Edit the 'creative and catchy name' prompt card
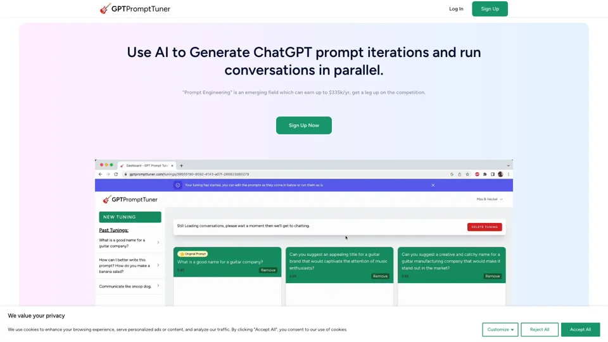608x342 pixels. (x=405, y=277)
